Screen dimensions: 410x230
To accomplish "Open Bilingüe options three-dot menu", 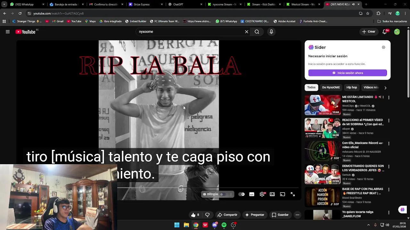I will click(x=231, y=194).
